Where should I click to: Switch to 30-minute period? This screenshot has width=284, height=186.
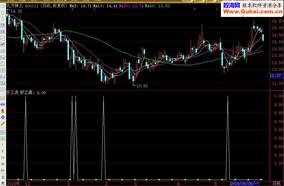[x=3, y=164]
